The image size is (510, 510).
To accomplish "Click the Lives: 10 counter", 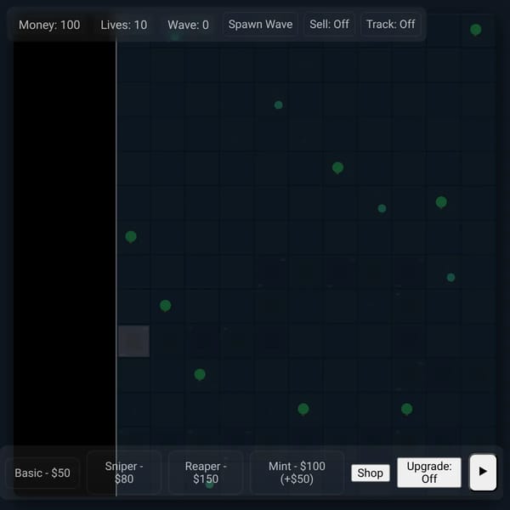I will [x=124, y=25].
